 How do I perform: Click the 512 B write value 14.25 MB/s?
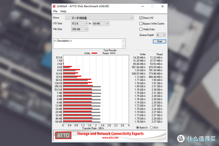(x=139, y=58)
